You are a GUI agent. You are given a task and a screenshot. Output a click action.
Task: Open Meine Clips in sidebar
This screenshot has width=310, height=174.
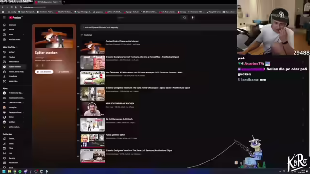[x=13, y=81]
